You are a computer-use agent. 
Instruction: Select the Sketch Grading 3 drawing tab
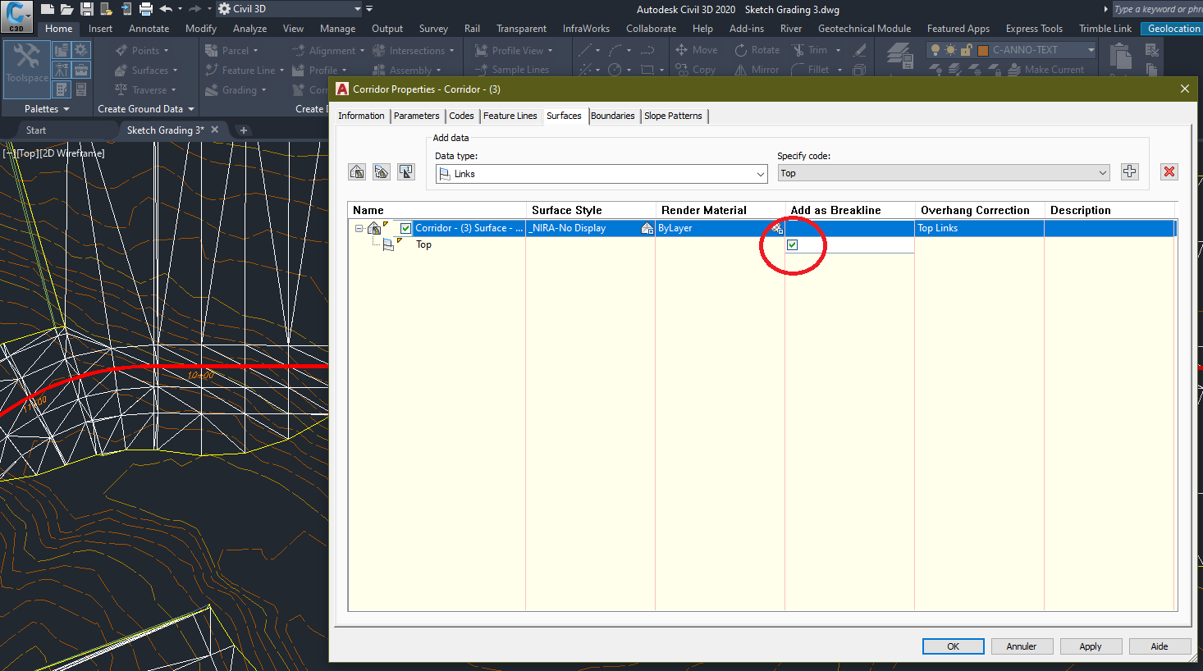pyautogui.click(x=165, y=129)
